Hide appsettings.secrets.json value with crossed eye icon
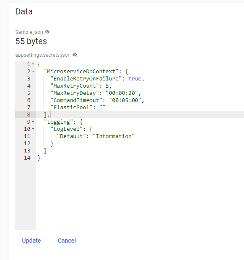 tap(75, 55)
